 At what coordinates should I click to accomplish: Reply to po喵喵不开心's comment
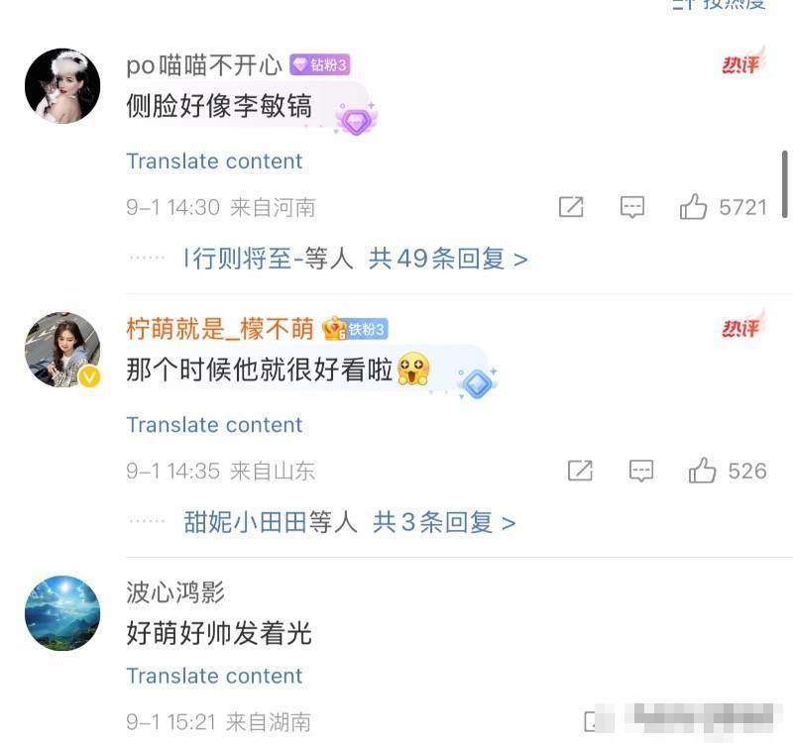[632, 207]
